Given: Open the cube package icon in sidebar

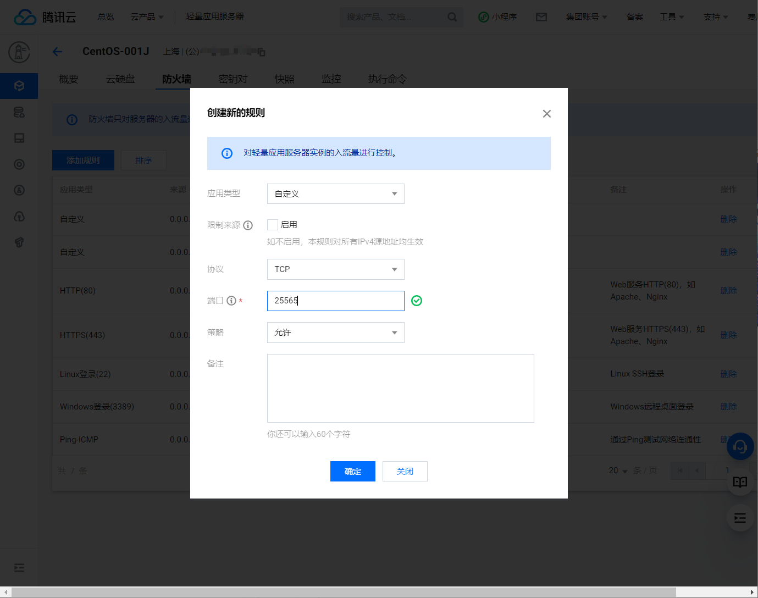Looking at the screenshot, I should click(19, 242).
